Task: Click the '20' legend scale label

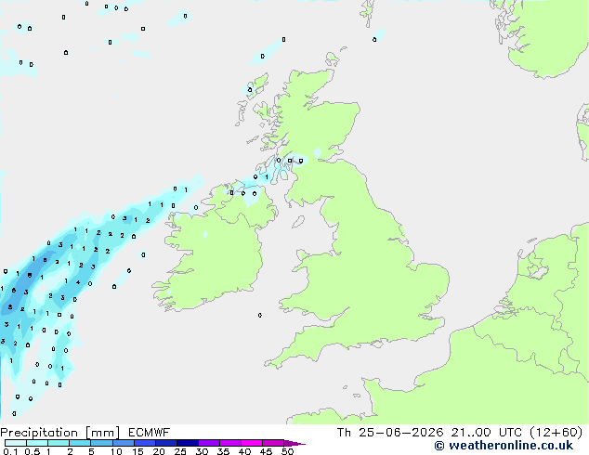Action: 159,451
